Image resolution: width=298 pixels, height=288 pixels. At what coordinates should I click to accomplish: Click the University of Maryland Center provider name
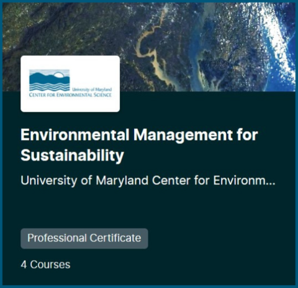pyautogui.click(x=148, y=181)
